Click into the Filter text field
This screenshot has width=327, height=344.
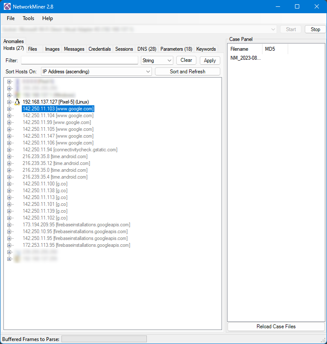point(79,61)
